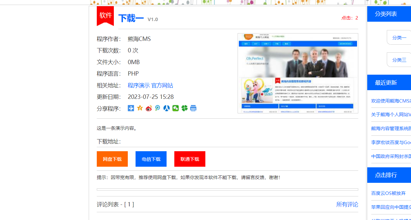Click the orange 网盘下载 button

[112, 159]
